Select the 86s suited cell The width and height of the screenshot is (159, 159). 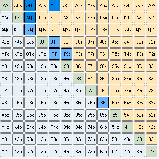click(103, 79)
